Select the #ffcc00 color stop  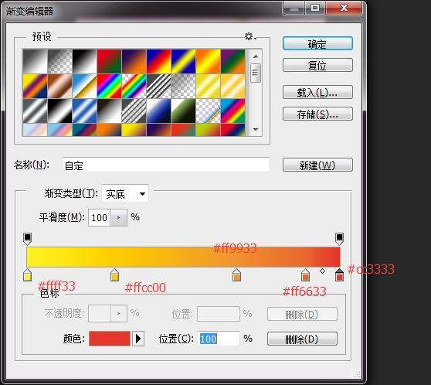[114, 275]
